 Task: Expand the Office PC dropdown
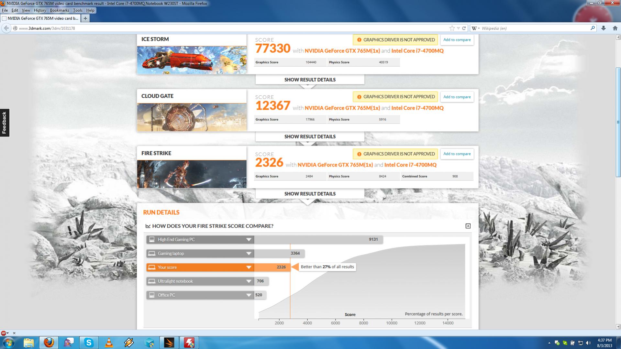[x=249, y=295]
